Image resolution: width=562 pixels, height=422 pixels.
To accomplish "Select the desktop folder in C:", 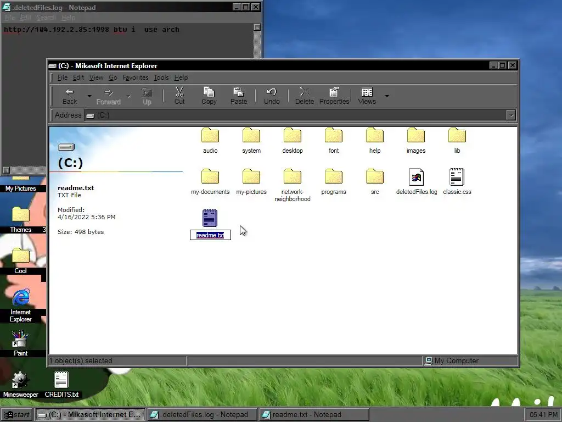I will (x=293, y=141).
